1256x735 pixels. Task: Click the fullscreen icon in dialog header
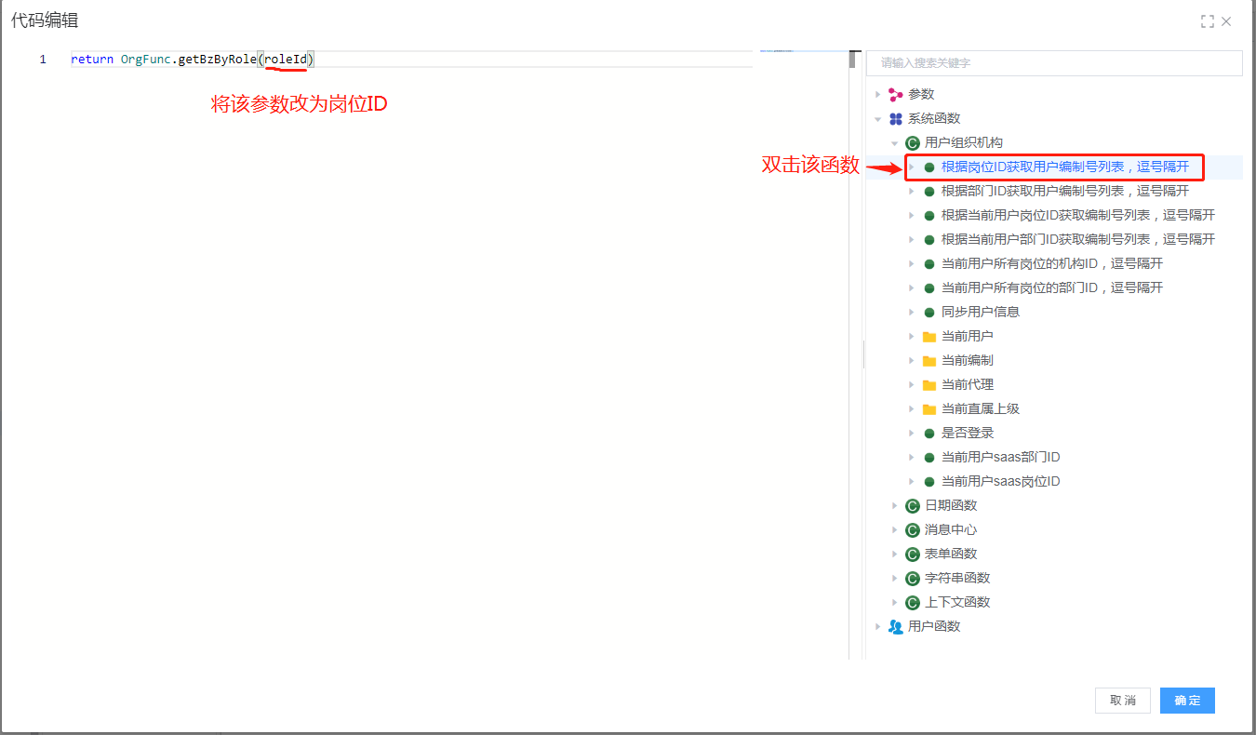coord(1208,21)
